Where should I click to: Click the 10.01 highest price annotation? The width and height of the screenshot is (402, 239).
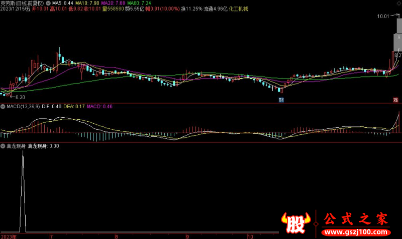[383, 17]
